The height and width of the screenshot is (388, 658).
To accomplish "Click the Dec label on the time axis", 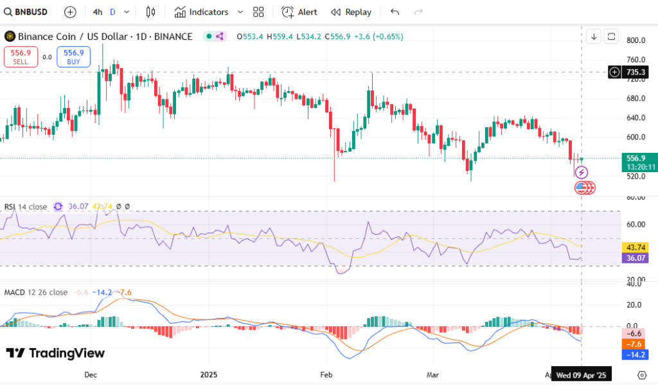I will [91, 375].
